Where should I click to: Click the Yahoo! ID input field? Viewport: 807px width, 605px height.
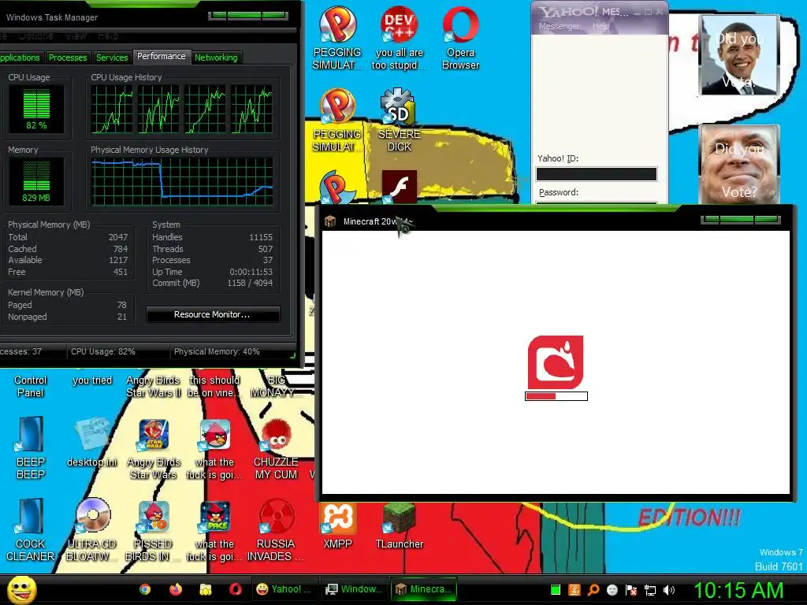tap(597, 174)
